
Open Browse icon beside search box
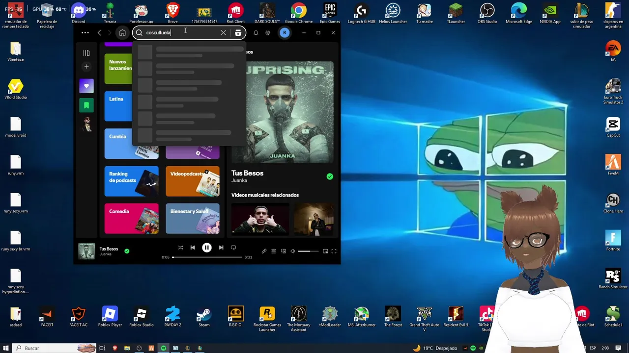coord(238,33)
